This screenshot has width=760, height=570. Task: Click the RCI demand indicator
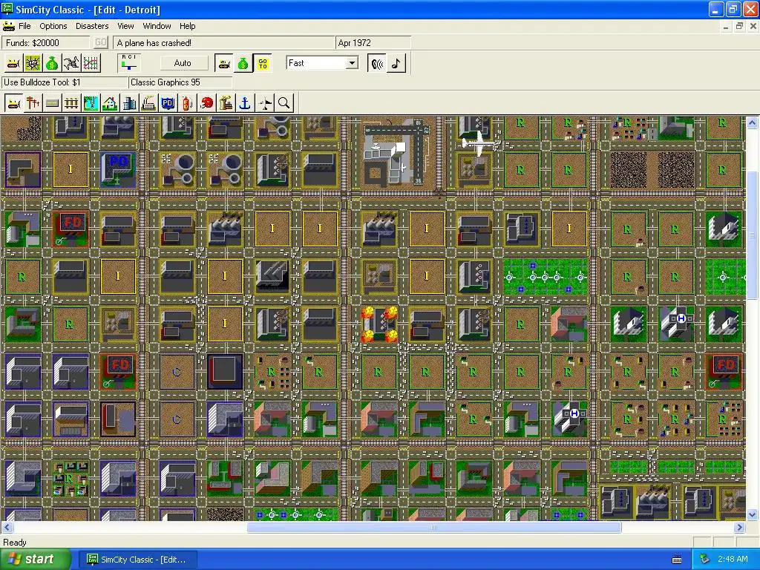point(129,63)
